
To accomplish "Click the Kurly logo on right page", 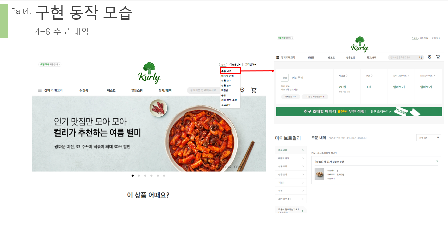I will (359, 44).
